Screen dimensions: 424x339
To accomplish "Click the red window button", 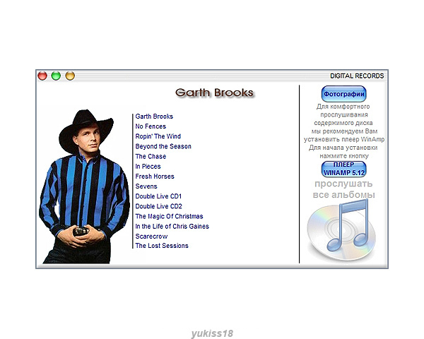I will tap(42, 76).
